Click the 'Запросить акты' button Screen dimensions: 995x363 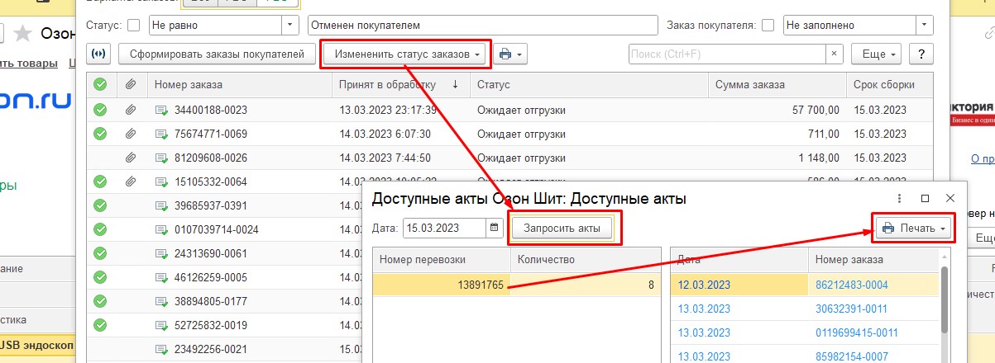(562, 229)
